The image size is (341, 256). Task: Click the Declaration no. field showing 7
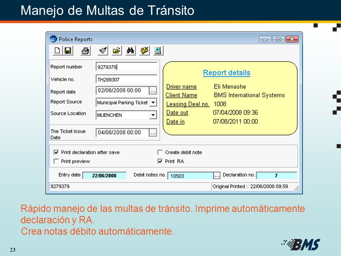tap(276, 175)
